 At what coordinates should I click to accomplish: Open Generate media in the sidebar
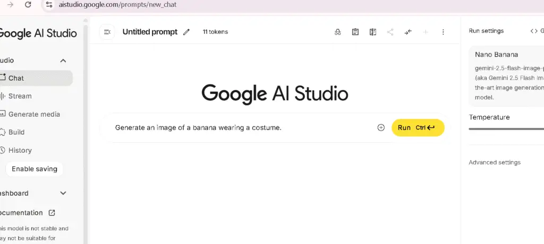pos(36,114)
